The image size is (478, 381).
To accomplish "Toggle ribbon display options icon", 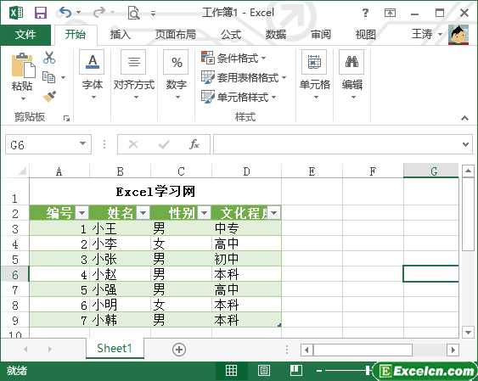I will (x=390, y=13).
